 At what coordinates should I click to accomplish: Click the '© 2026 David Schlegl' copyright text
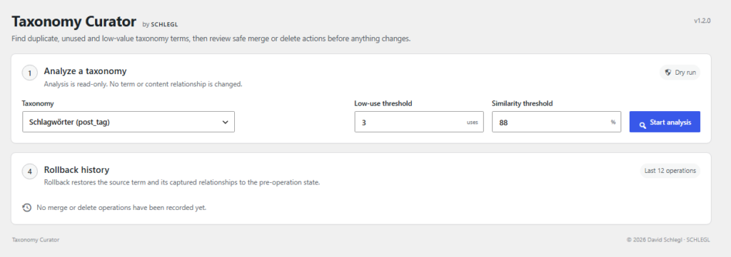[668, 240]
